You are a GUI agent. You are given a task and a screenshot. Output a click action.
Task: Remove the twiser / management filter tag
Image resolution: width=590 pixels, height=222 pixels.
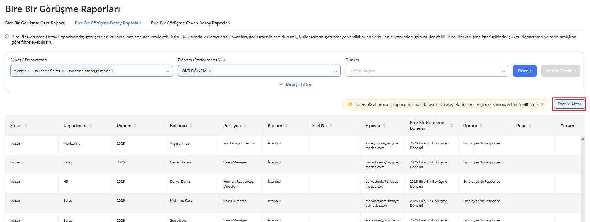click(x=113, y=71)
